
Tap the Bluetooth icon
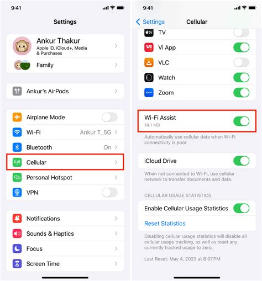click(17, 147)
